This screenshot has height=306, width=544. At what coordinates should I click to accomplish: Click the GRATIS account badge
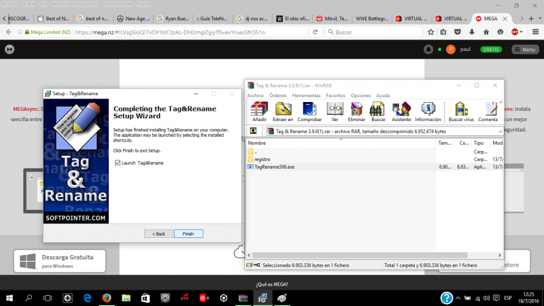(491, 50)
